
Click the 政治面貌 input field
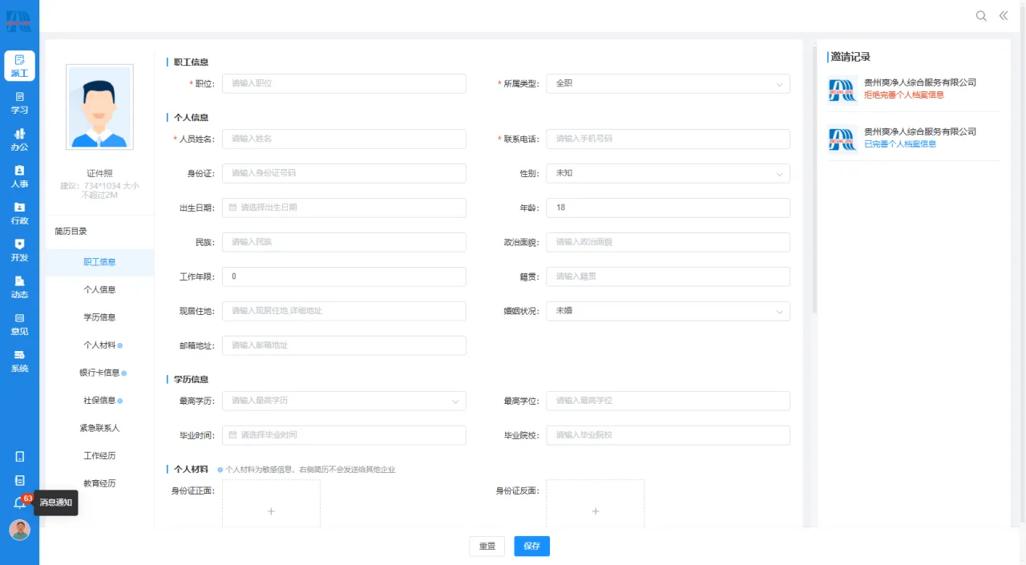pos(668,242)
